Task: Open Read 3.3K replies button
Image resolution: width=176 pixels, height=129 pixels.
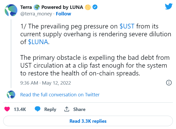Action: click(x=88, y=121)
